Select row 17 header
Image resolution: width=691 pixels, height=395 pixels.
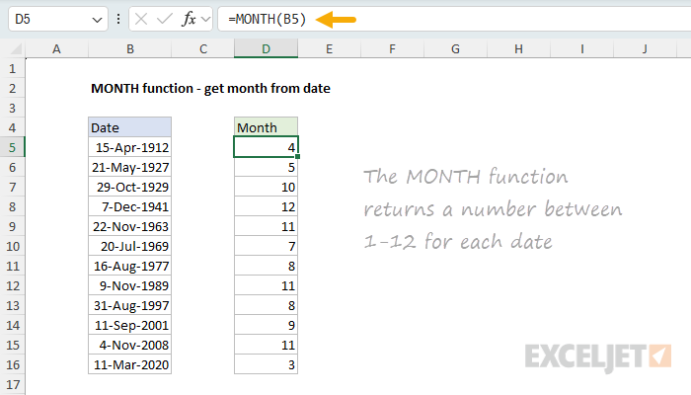pyautogui.click(x=12, y=384)
